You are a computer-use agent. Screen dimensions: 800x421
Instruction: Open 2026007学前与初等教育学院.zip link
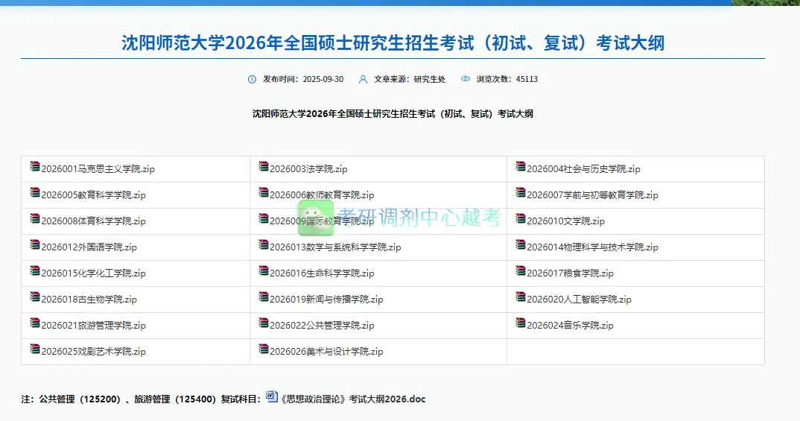click(x=593, y=195)
